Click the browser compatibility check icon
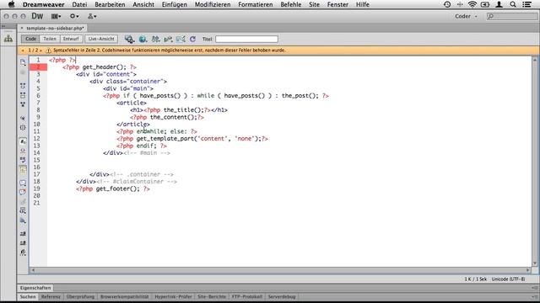The height and width of the screenshot is (303, 540). click(181, 40)
